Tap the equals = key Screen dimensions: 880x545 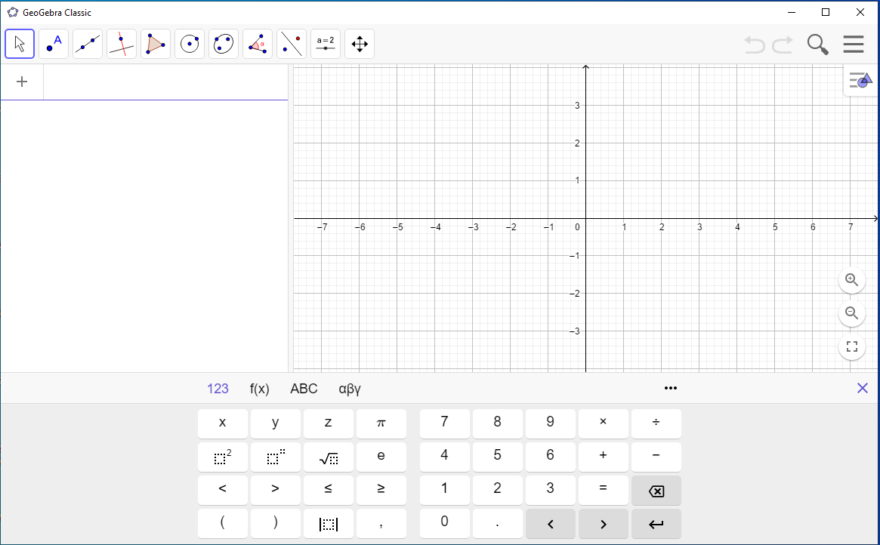(604, 490)
